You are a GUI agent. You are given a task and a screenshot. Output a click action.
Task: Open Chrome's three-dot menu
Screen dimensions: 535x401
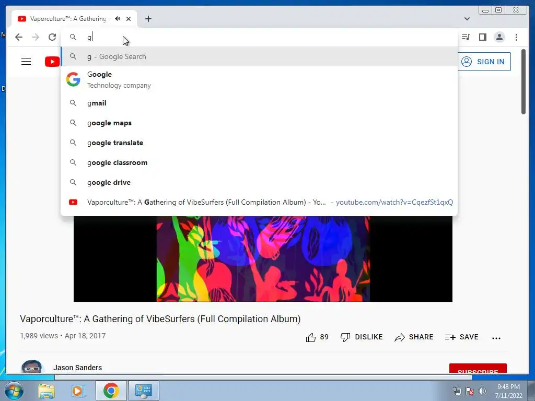click(x=516, y=37)
